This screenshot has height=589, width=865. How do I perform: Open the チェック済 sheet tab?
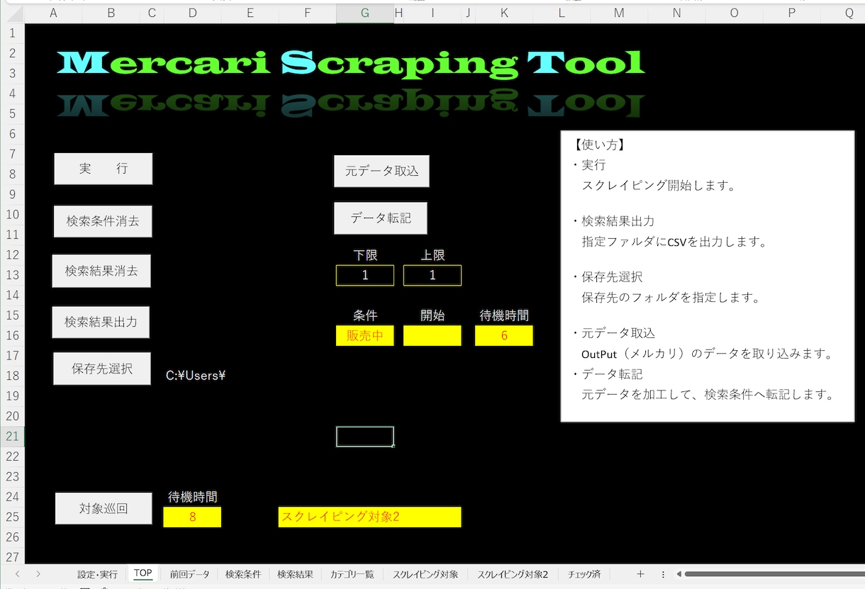point(584,574)
